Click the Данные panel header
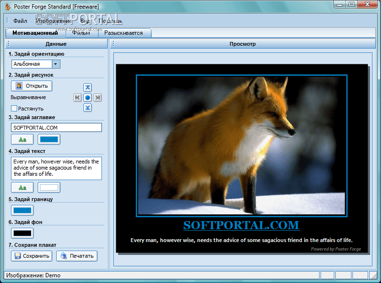Image resolution: width=381 pixels, height=283 pixels. pos(56,44)
